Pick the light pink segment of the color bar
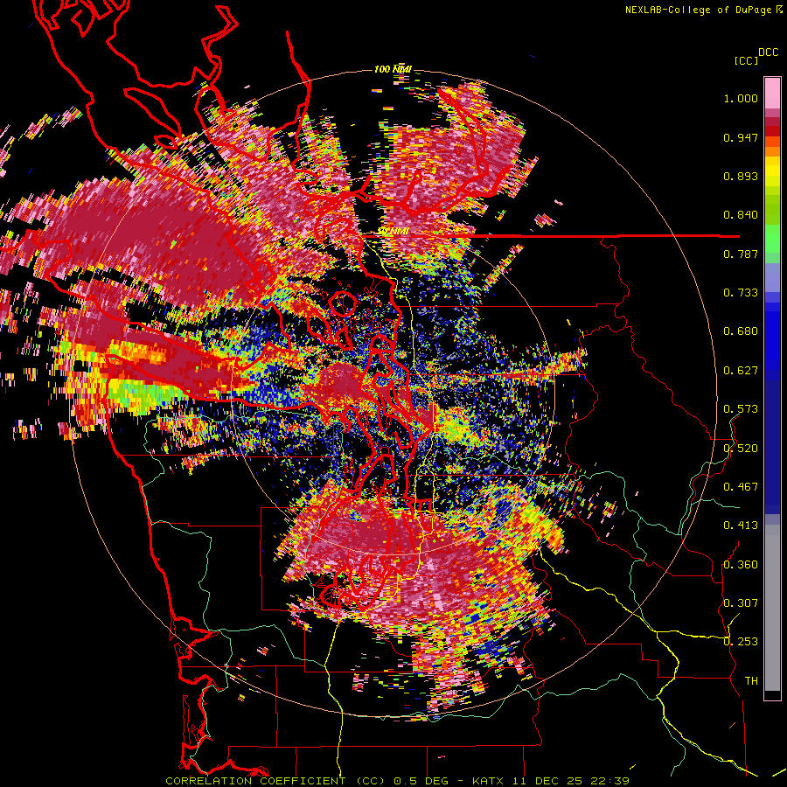Viewport: 787px width, 787px height. point(772,93)
